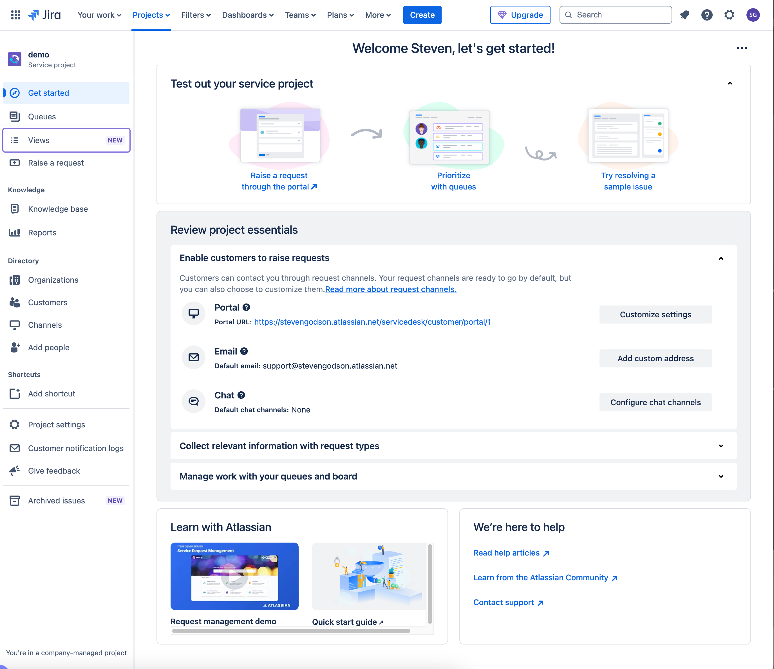This screenshot has height=669, width=774.
Task: Expand Collect relevant information with request types
Action: pos(721,446)
